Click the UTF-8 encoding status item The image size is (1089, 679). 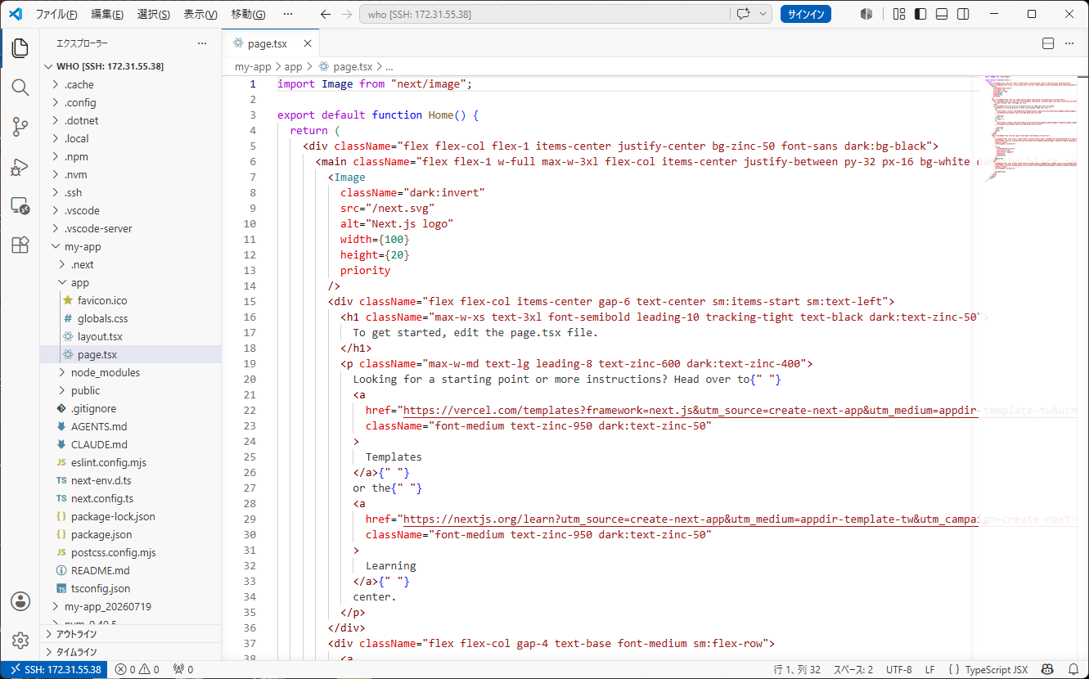[x=898, y=669]
